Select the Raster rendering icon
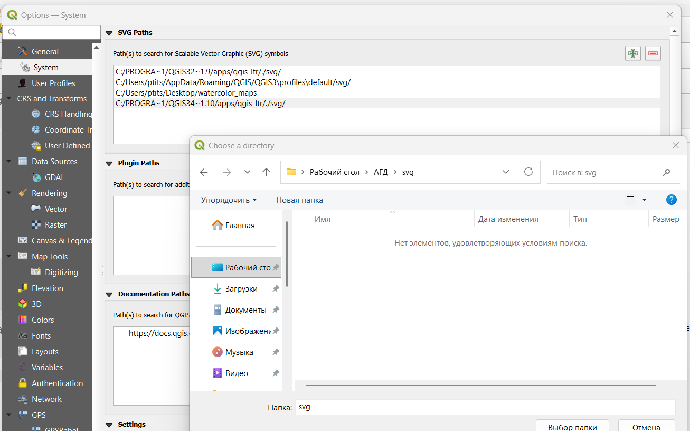This screenshot has height=431, width=690. 36,224
